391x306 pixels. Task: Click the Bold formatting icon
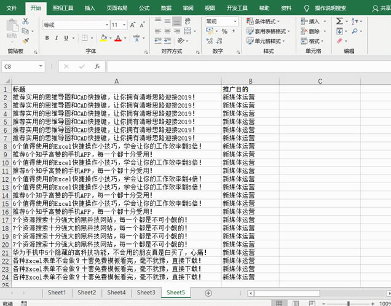(47, 38)
